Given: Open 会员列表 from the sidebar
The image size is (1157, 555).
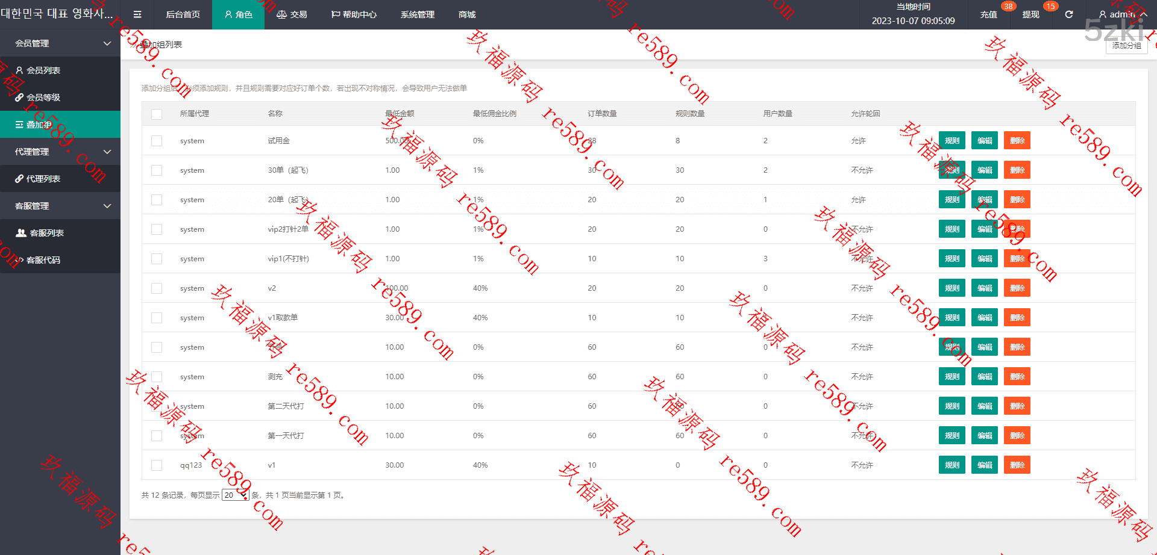Looking at the screenshot, I should coord(43,70).
